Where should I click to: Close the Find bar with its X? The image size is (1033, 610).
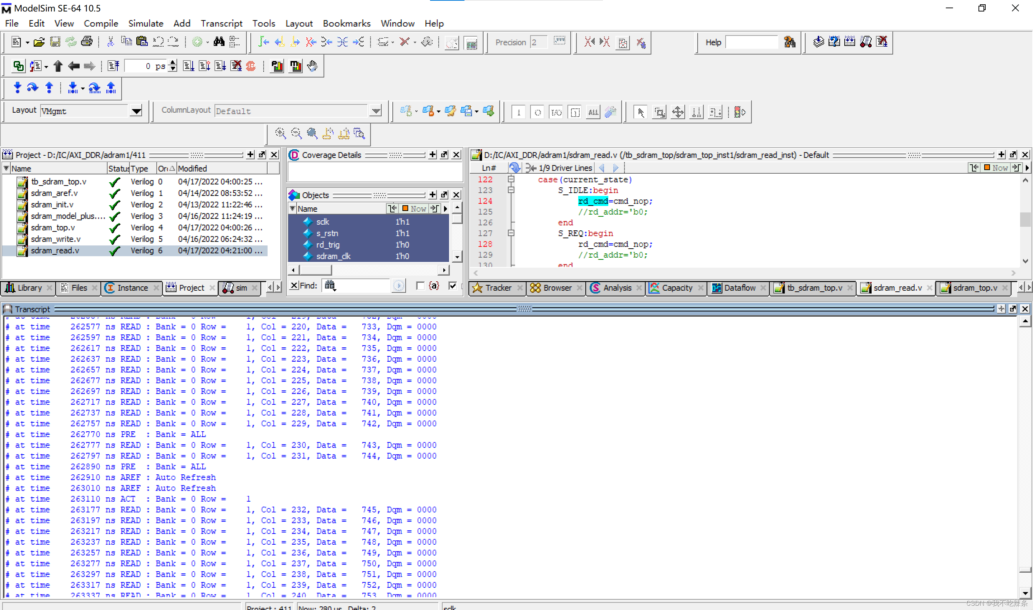(x=294, y=285)
